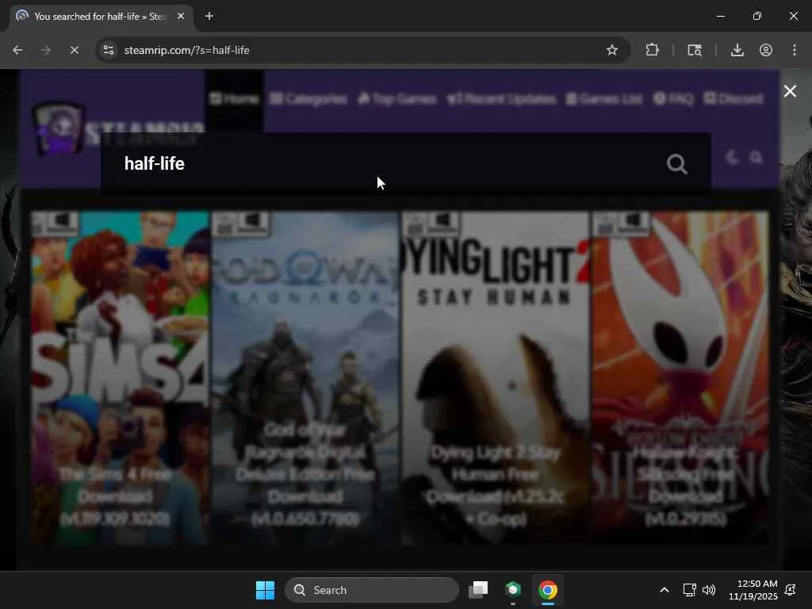This screenshot has height=609, width=812.
Task: Open Chrome three-dot menu
Action: click(x=795, y=50)
